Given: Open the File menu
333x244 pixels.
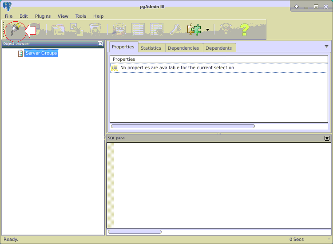Looking at the screenshot, I should [9, 16].
